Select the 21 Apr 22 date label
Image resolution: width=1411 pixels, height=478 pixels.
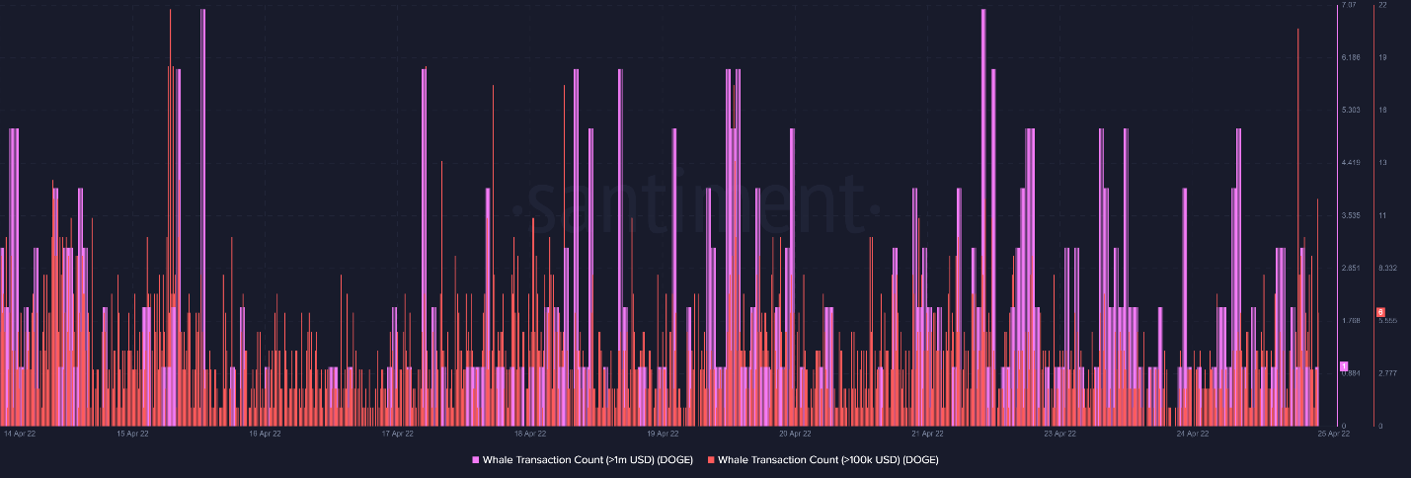coord(927,433)
